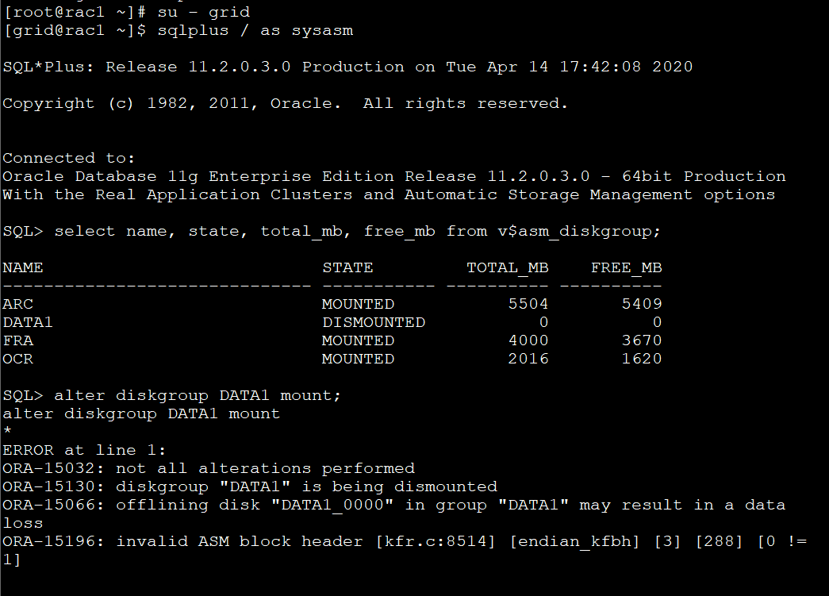Click the Oracle copyright notice line
This screenshot has width=829, height=596.
tap(286, 103)
